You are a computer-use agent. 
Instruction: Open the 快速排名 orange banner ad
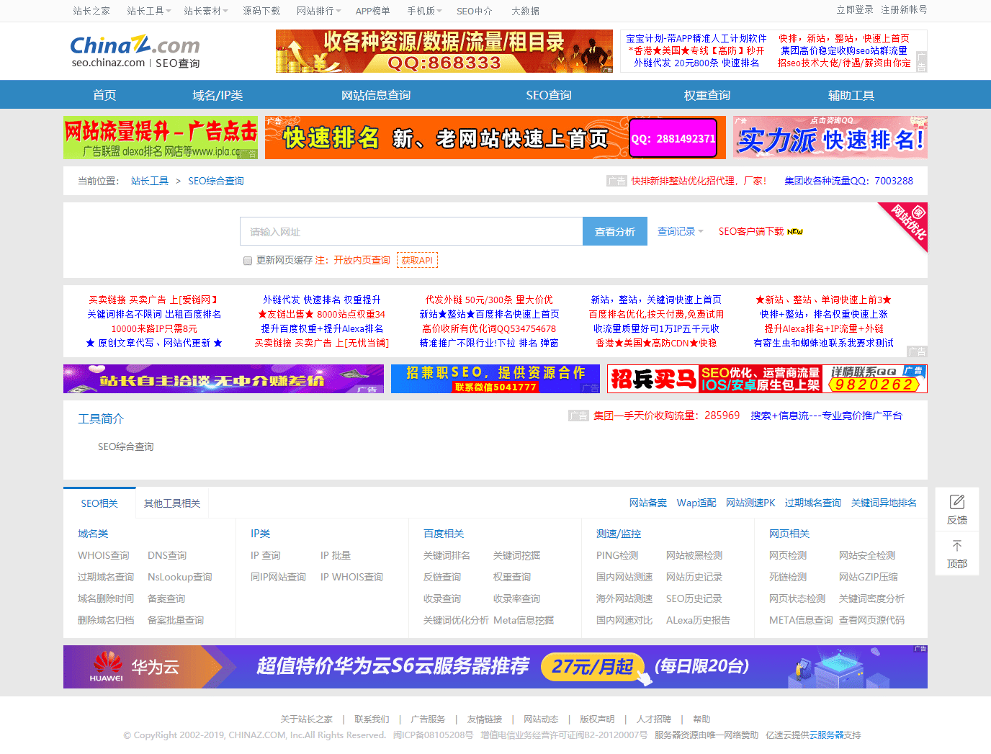[x=493, y=138]
